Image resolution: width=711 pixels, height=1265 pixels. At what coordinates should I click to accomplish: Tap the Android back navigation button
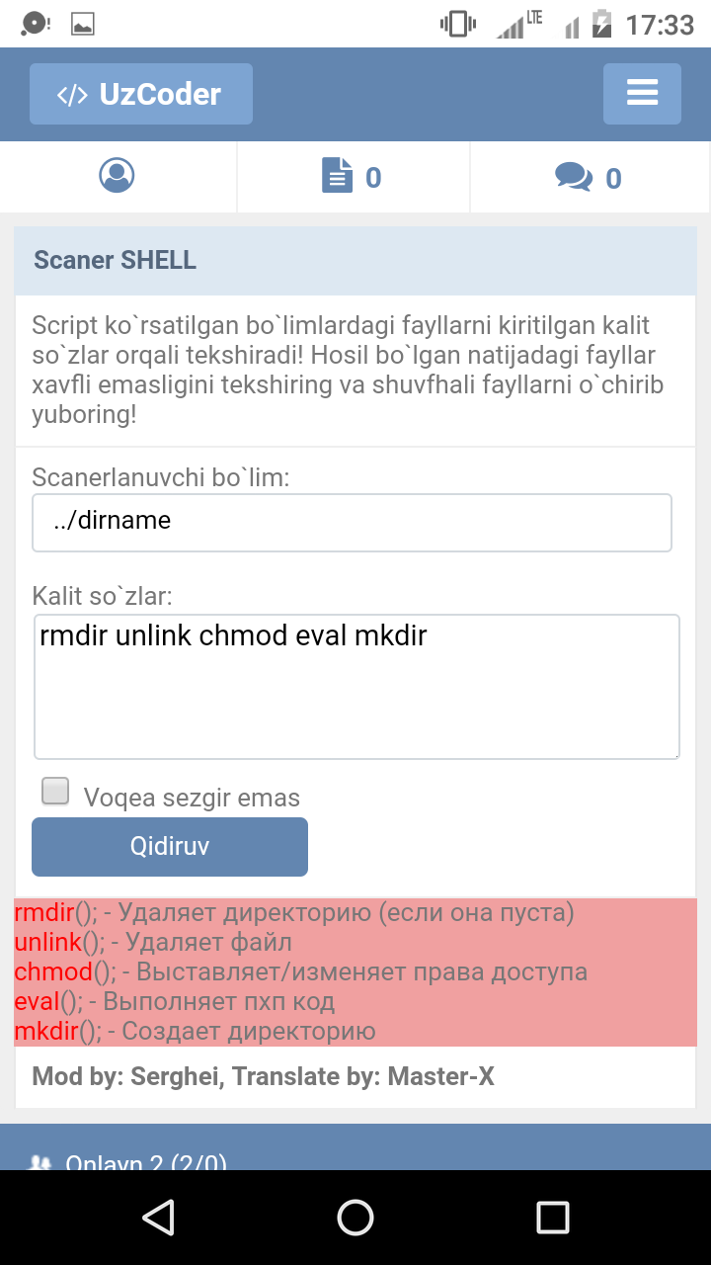158,1218
